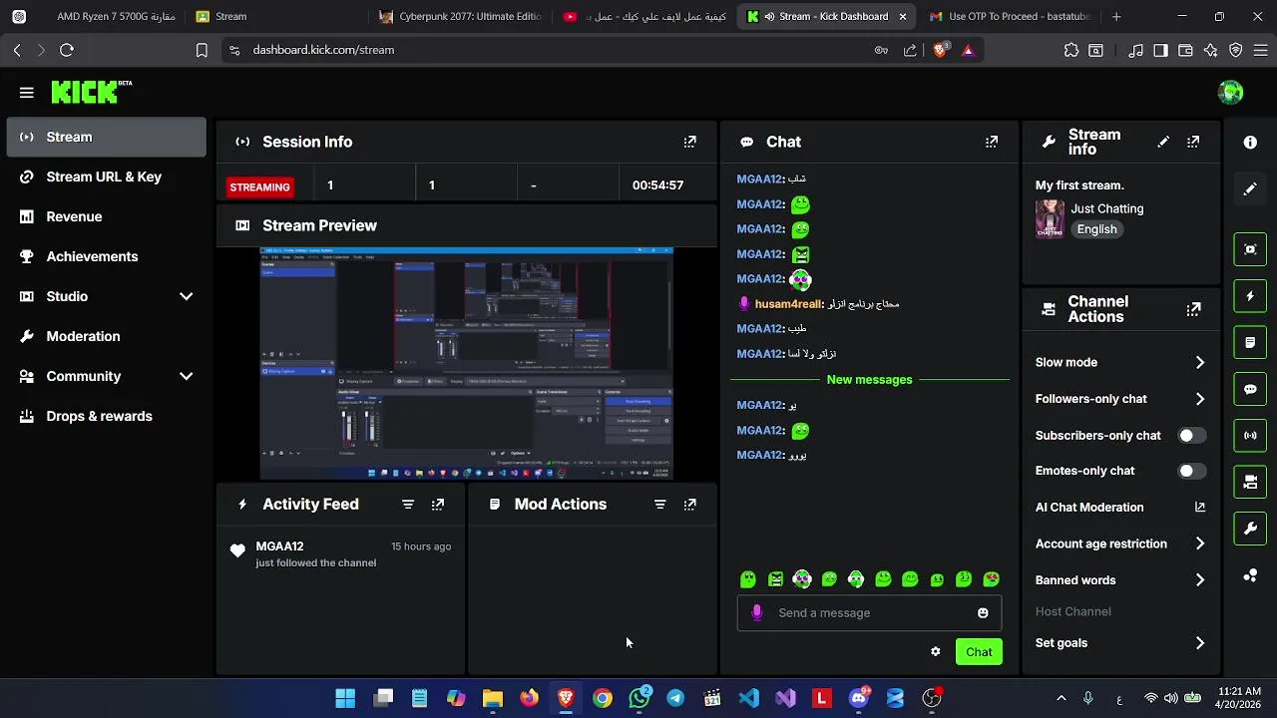Open Slow mode options

coord(1120,363)
